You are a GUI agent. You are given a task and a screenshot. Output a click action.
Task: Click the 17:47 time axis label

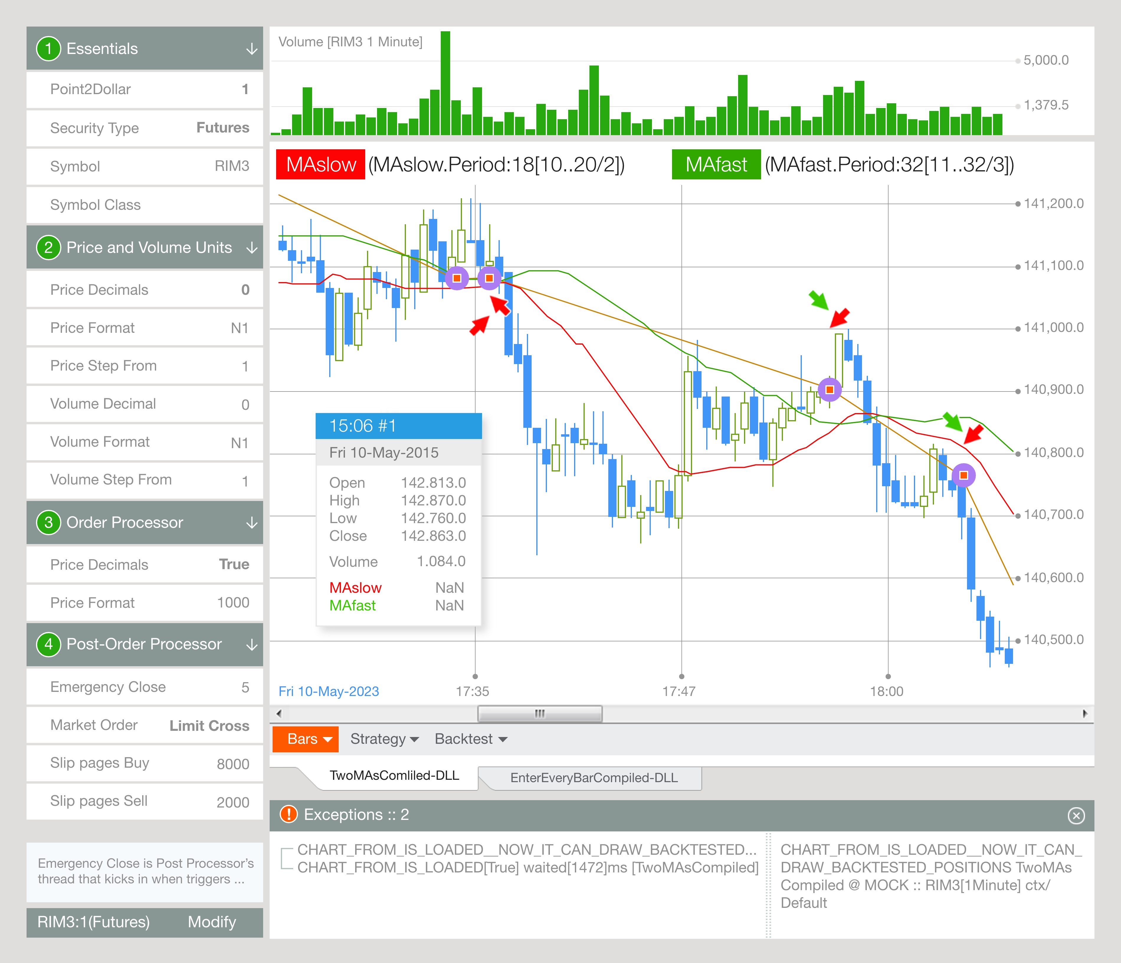tap(679, 691)
